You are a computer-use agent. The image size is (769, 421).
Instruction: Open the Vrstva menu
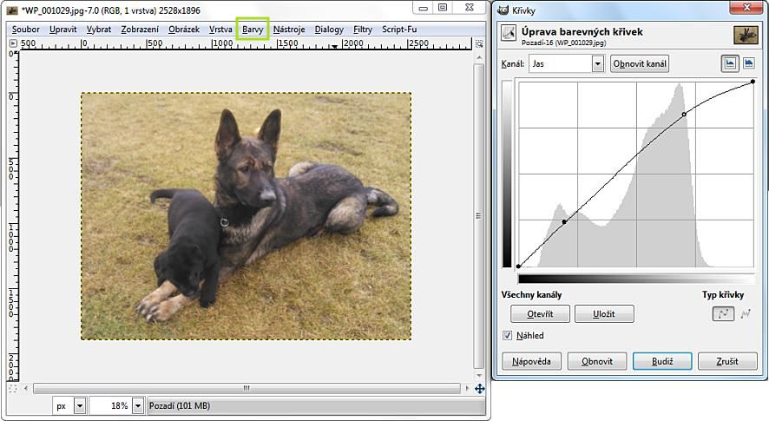[220, 29]
